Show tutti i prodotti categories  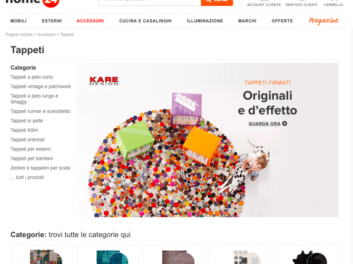27,177
